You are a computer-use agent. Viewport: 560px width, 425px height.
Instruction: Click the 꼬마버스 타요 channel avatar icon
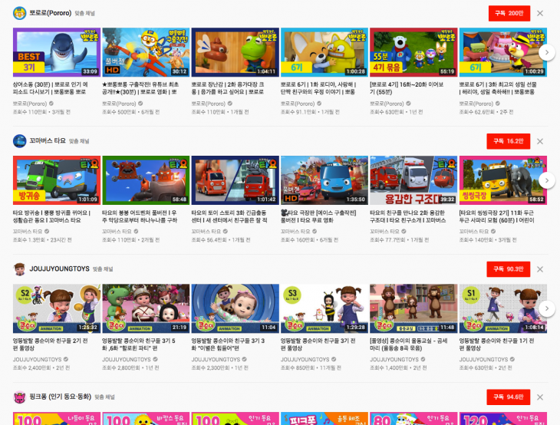20,141
